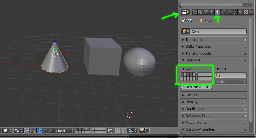Open the snap element type dropdown
Screen dimensions: 256x138
click(x=133, y=131)
